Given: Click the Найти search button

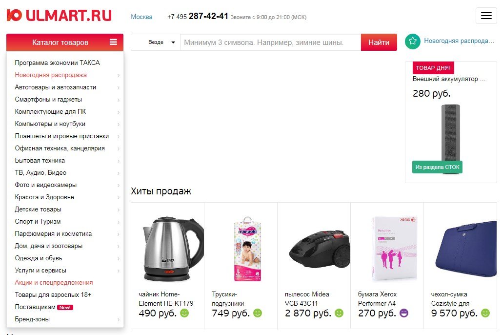Looking at the screenshot, I should click(379, 42).
